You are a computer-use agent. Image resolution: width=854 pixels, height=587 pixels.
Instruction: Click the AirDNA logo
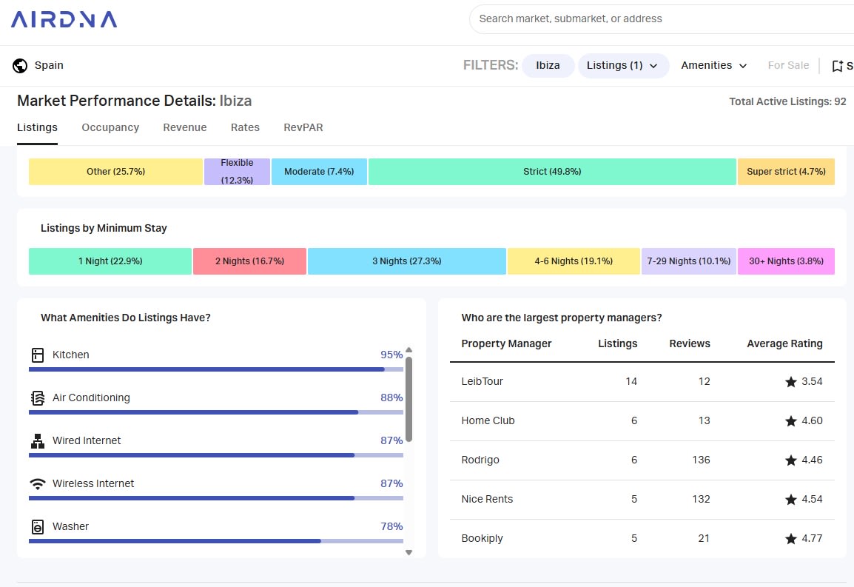click(x=64, y=19)
